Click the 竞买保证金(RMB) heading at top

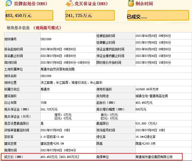[91, 4]
